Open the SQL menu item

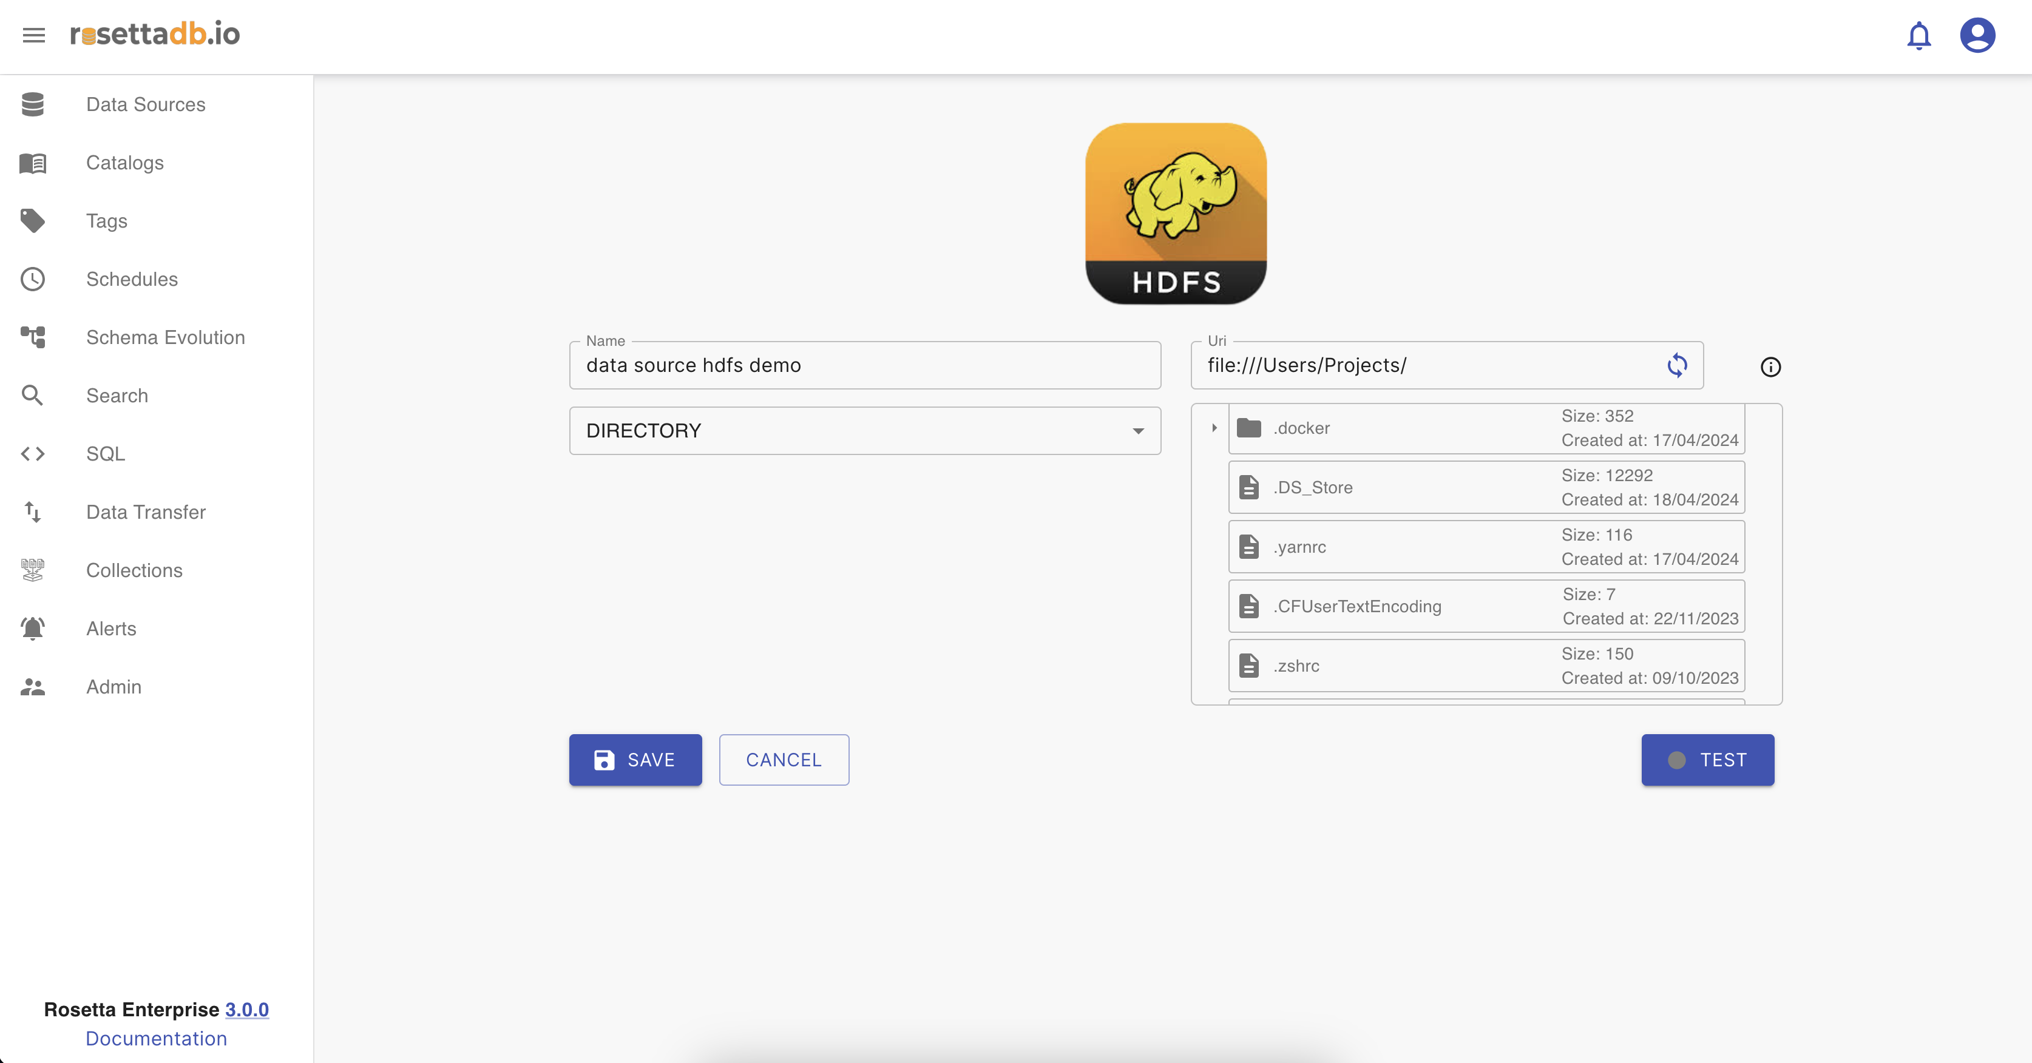point(106,454)
